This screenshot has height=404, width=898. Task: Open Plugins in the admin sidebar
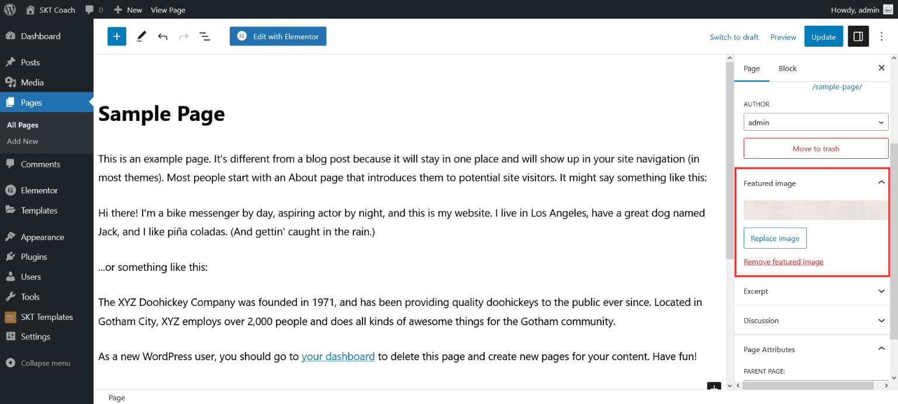click(34, 257)
